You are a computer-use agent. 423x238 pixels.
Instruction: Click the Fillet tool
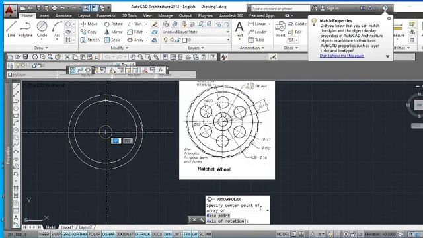[x=135, y=32]
